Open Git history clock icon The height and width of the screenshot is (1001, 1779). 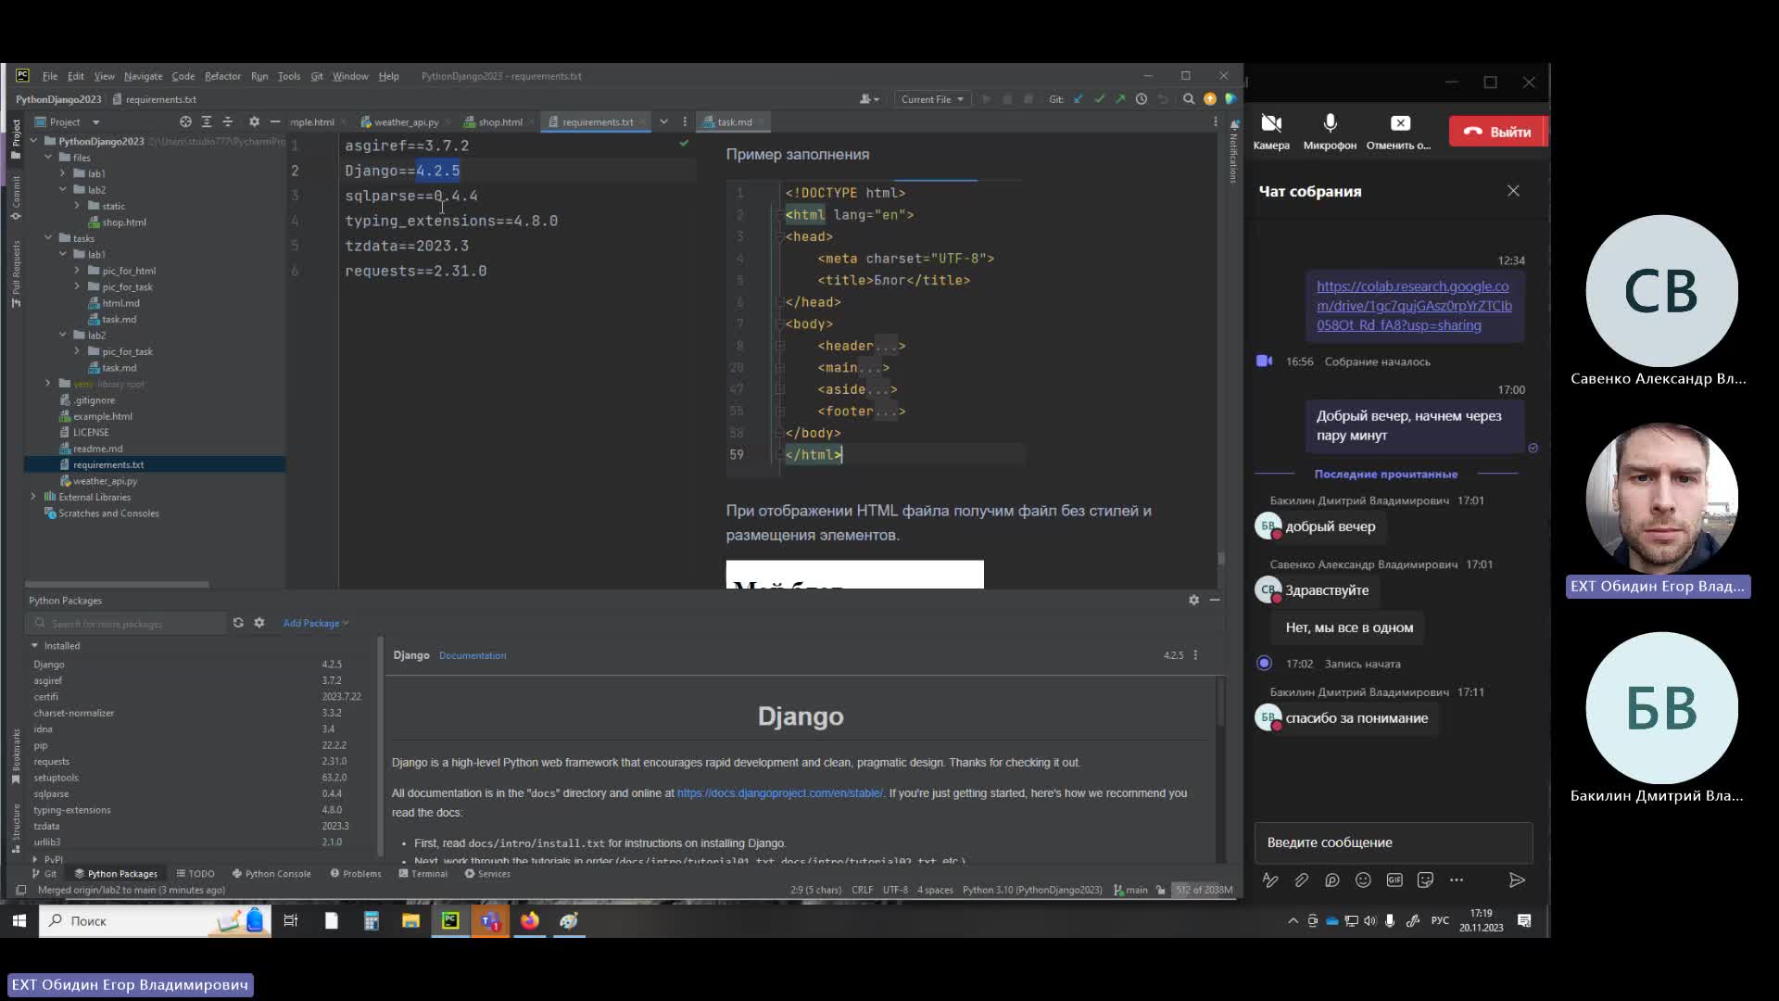point(1142,99)
